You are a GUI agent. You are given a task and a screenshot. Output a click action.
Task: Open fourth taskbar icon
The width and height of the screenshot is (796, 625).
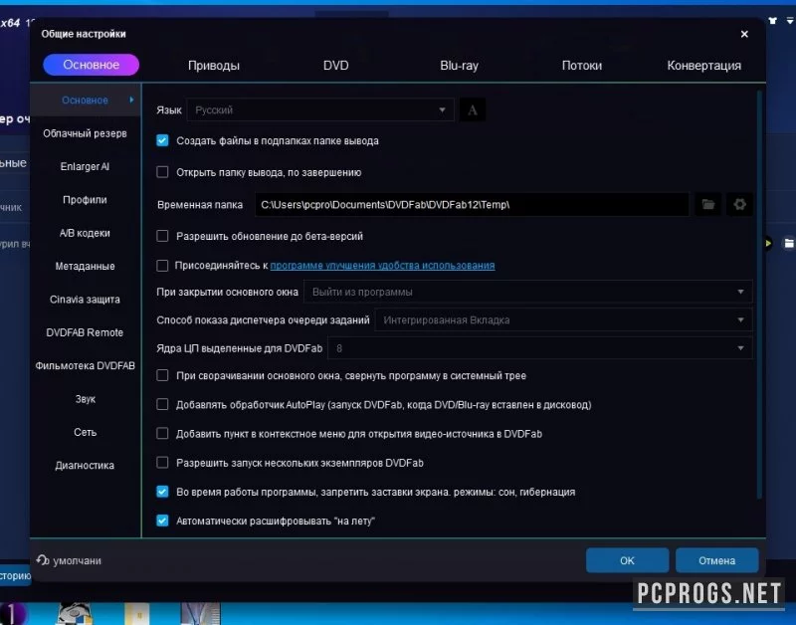click(201, 613)
